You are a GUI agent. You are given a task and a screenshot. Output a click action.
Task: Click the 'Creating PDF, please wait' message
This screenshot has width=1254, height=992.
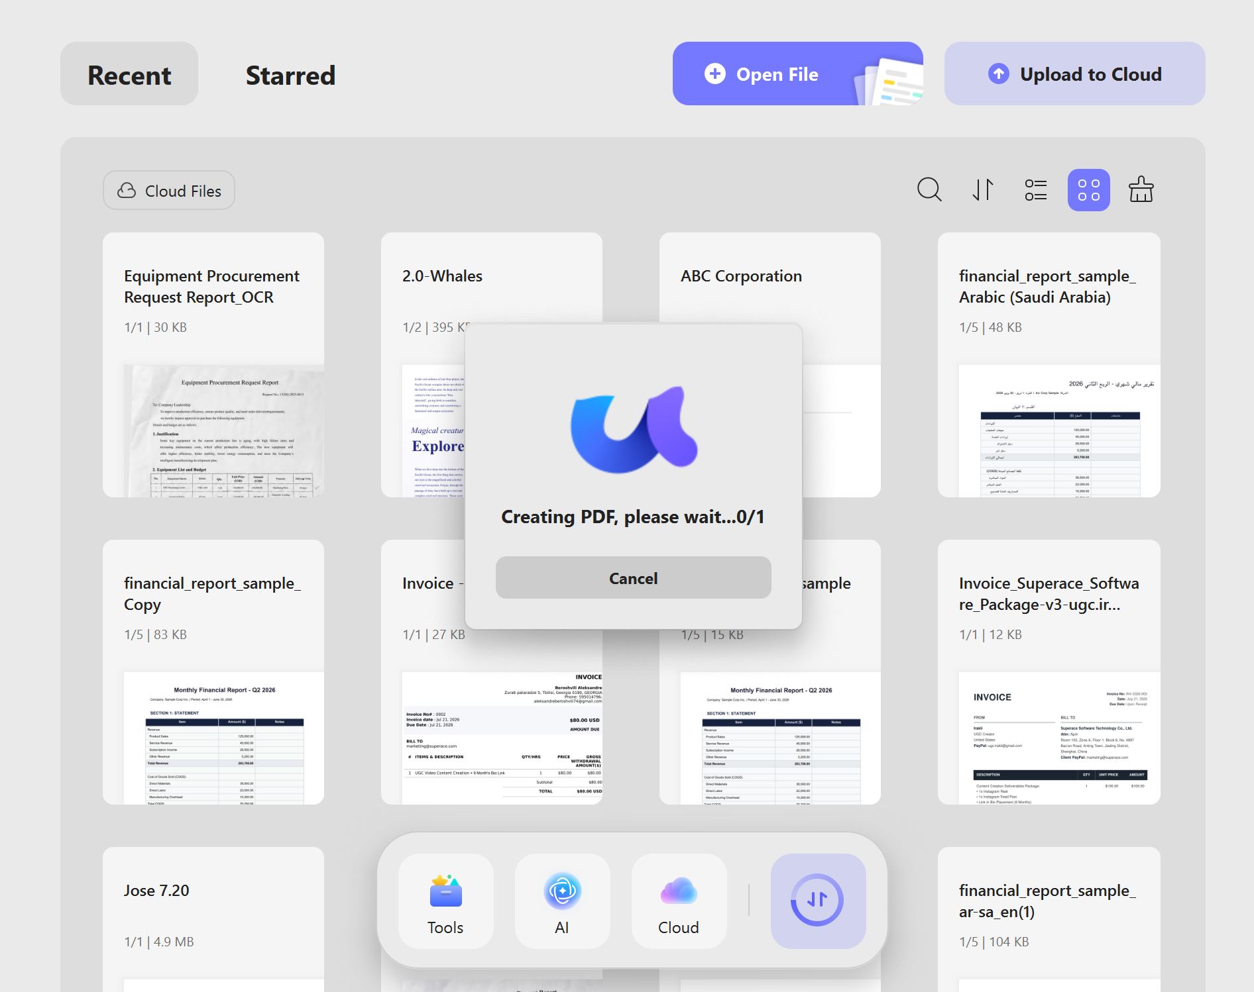point(633,517)
